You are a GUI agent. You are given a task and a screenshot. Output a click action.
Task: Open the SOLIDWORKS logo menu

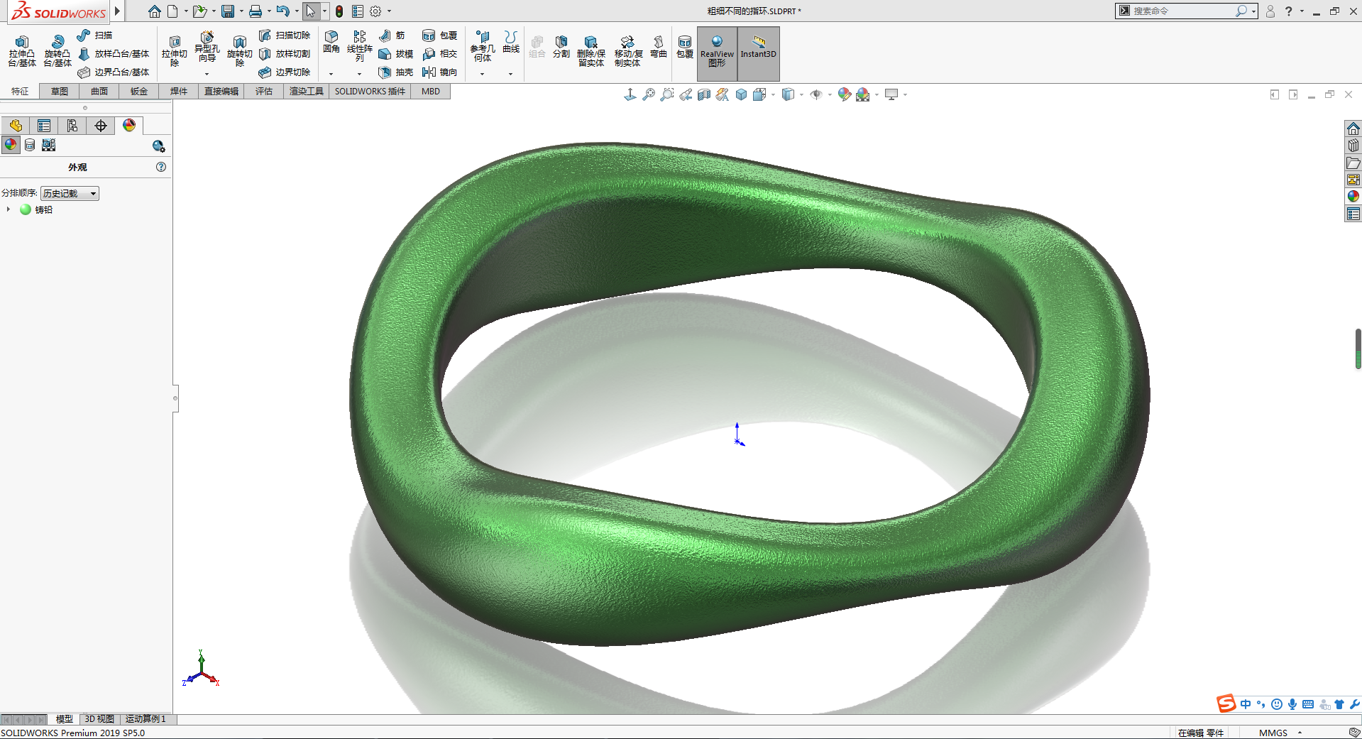click(x=59, y=11)
